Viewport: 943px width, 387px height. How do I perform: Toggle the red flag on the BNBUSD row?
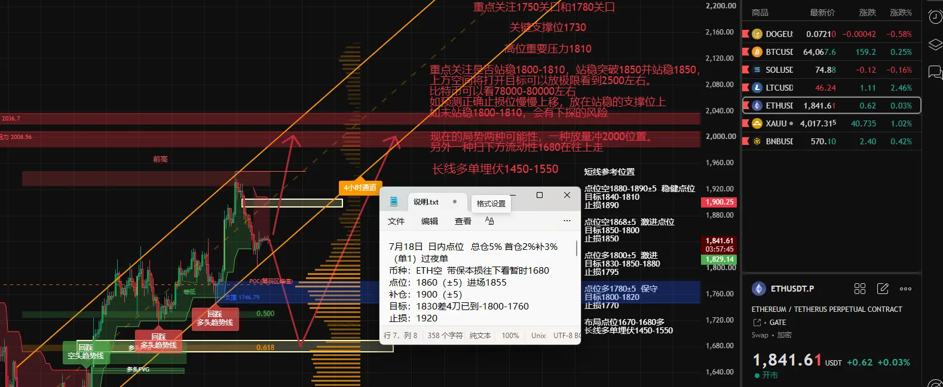coord(746,141)
